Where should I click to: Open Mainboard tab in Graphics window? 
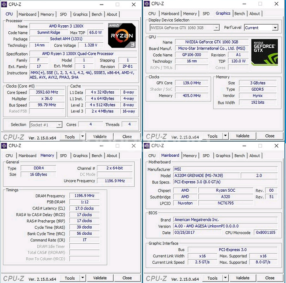pos(170,14)
